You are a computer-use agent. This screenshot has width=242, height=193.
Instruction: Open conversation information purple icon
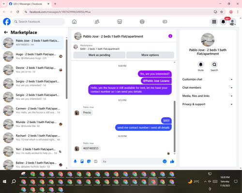click(170, 36)
